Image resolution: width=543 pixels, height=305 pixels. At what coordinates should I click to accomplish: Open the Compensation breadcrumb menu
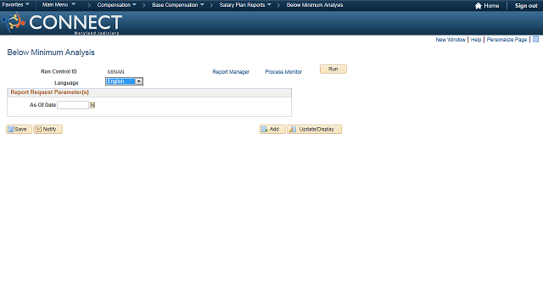click(117, 5)
